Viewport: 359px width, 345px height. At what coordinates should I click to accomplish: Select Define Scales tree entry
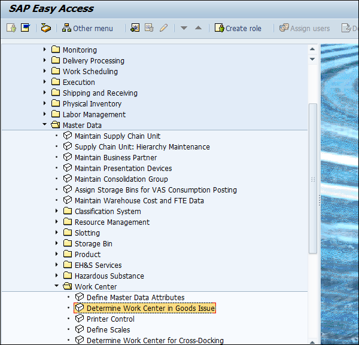click(x=108, y=329)
